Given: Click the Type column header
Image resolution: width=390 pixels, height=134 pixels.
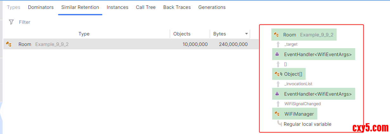Looking at the screenshot, I should pyautogui.click(x=84, y=34).
